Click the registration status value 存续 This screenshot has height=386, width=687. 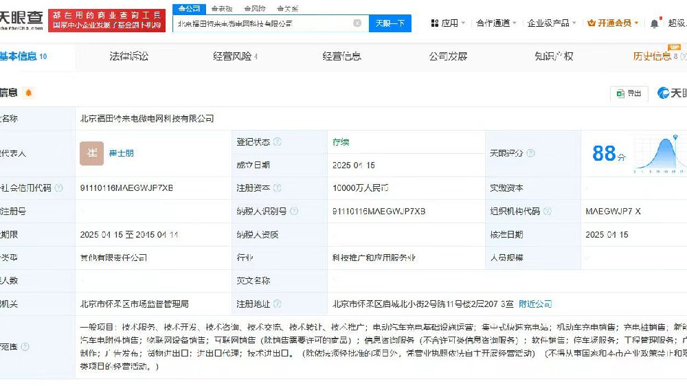click(341, 142)
